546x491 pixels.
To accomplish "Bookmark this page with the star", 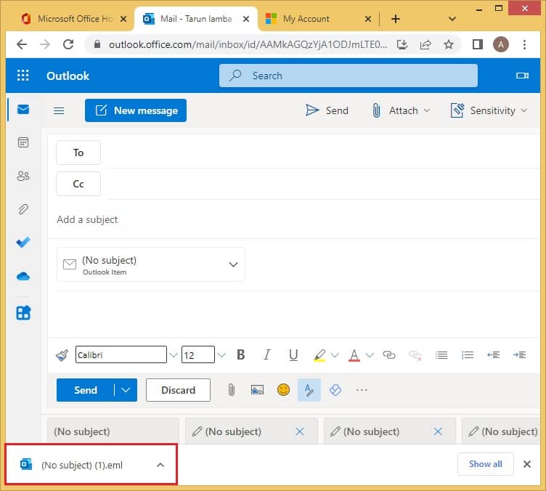I will pos(449,44).
